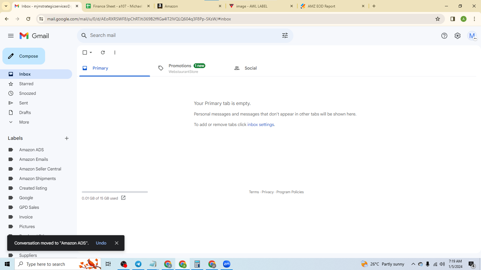Viewport: 481px width, 270px height.
Task: Open the Sent folder
Action: (x=36, y=103)
